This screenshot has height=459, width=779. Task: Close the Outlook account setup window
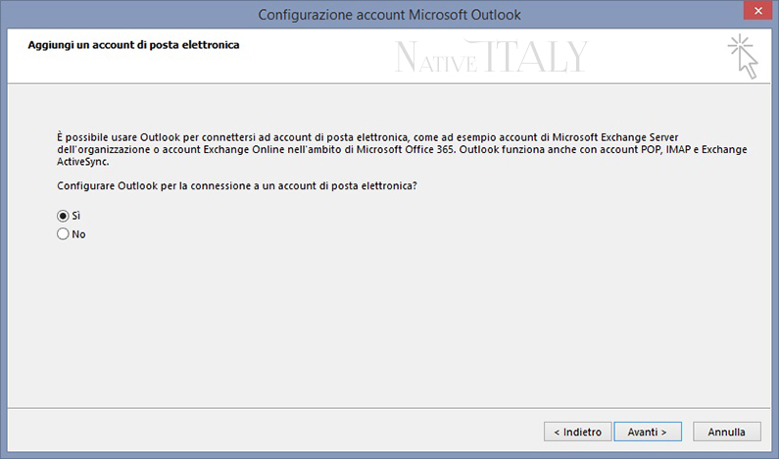(757, 11)
